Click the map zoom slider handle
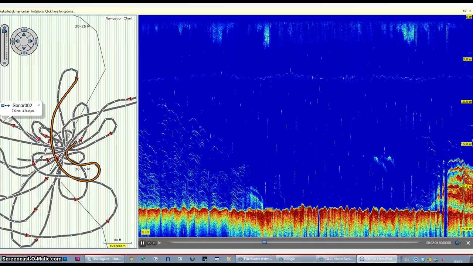 point(4,31)
